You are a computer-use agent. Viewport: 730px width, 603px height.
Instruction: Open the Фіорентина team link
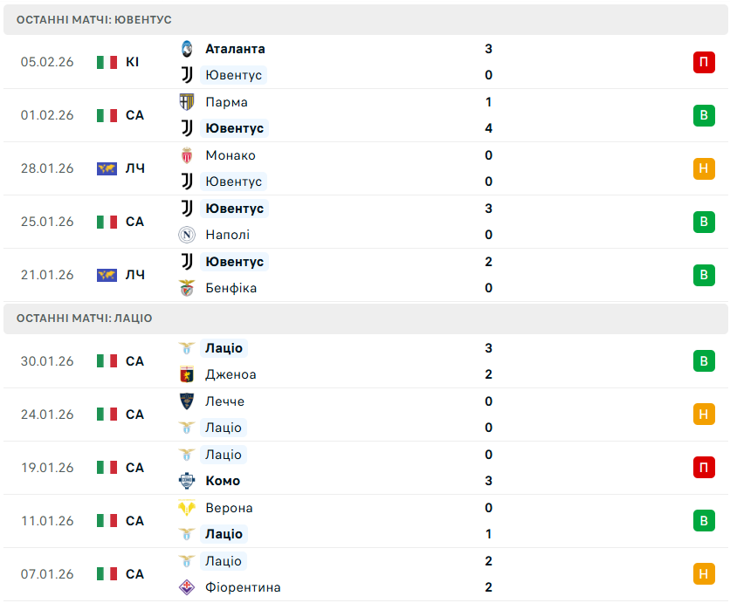243,587
